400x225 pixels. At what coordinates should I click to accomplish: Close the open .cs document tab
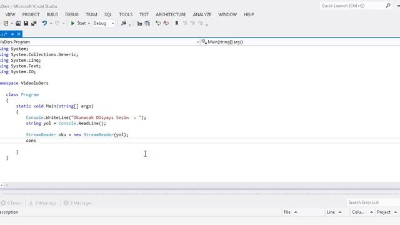[x=19, y=34]
